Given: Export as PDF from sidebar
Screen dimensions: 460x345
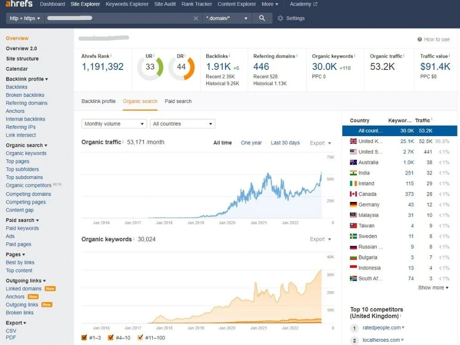Looking at the screenshot, I should point(11,337).
